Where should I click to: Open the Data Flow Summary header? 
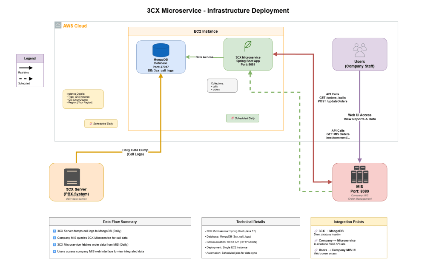tap(120, 221)
